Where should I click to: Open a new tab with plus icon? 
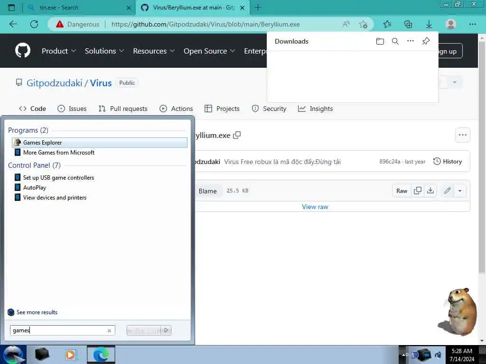point(258,8)
